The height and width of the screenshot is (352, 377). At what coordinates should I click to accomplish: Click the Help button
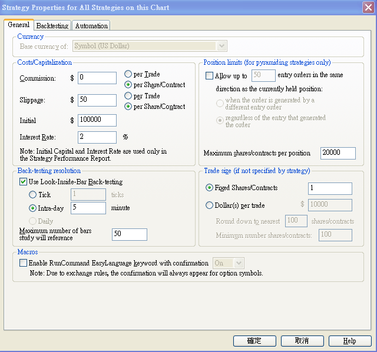(x=349, y=341)
